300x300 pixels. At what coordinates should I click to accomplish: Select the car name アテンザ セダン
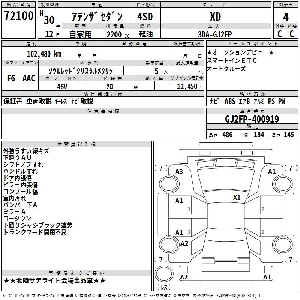(x=97, y=16)
